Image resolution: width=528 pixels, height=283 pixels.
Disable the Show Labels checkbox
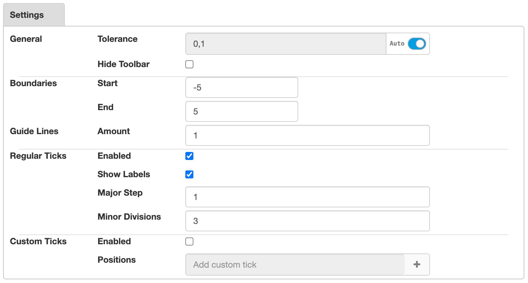point(190,174)
